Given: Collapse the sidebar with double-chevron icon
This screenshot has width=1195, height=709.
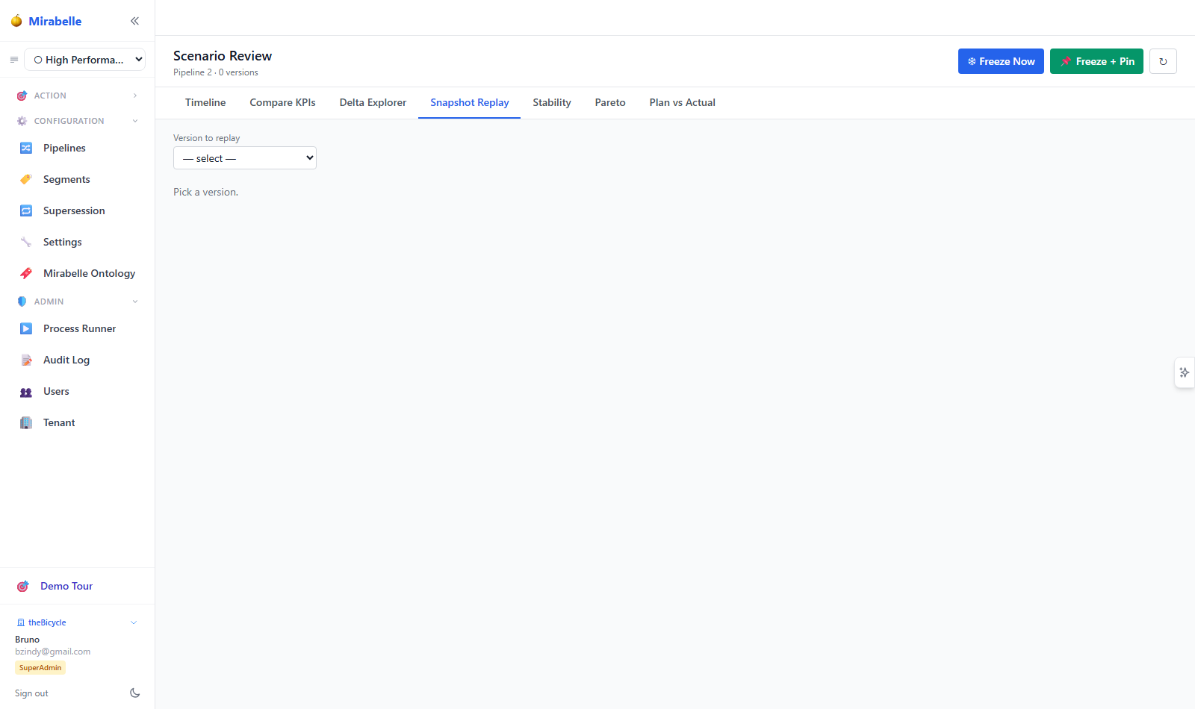Looking at the screenshot, I should pos(134,21).
